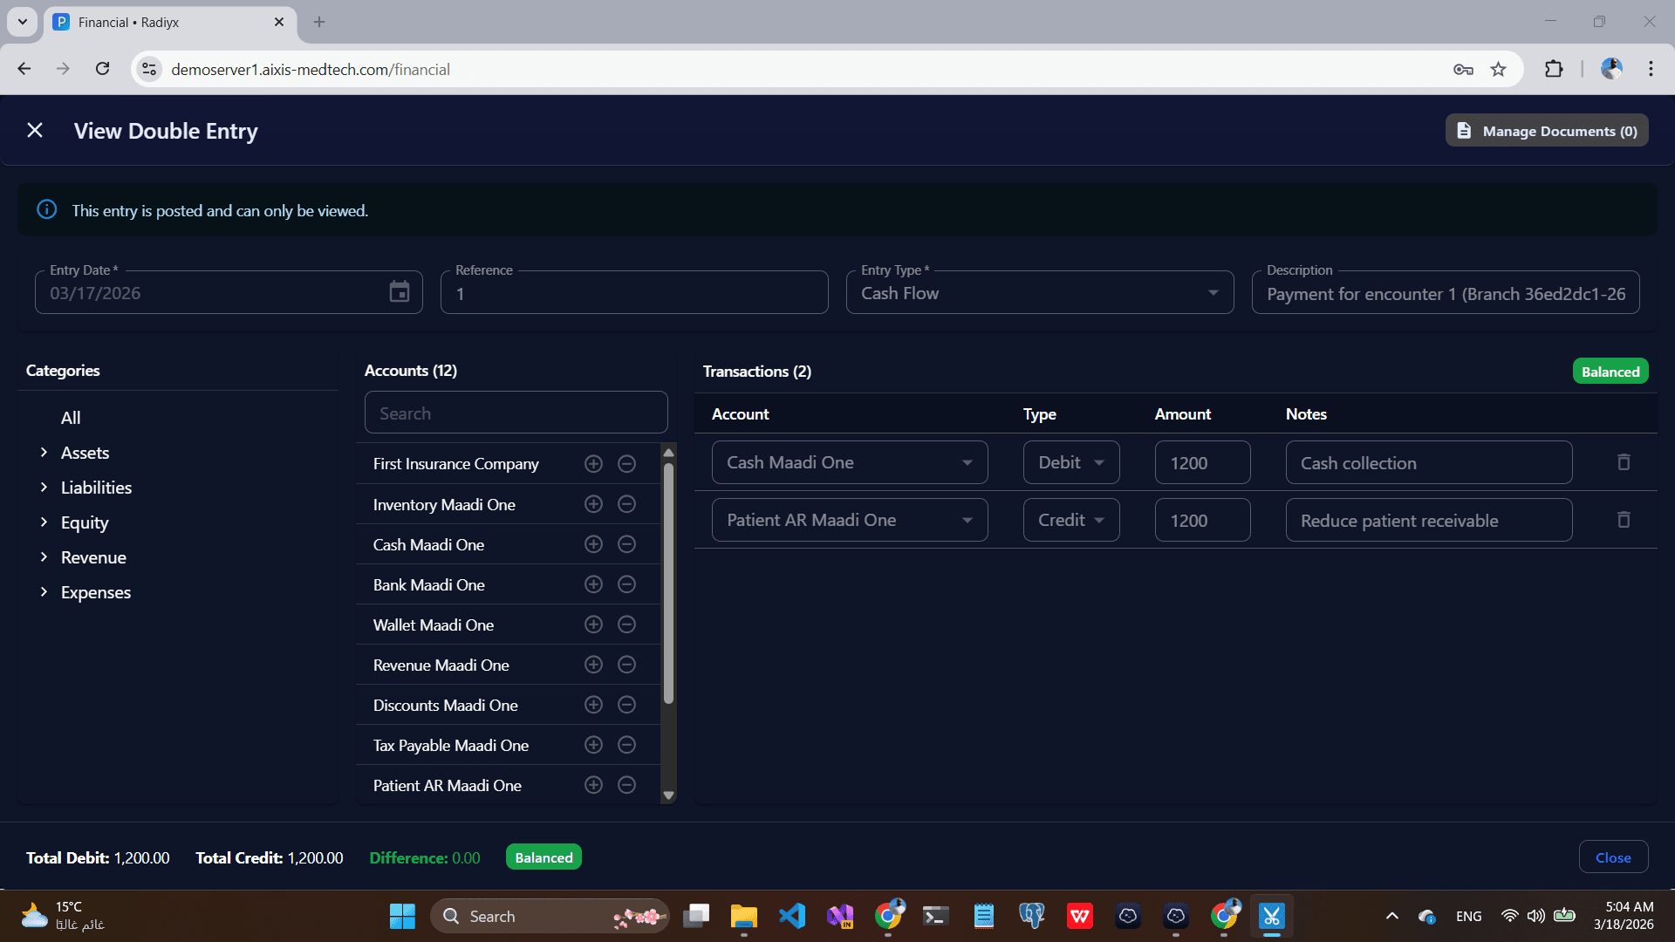Add debit for Discounts Maadi One
The height and width of the screenshot is (942, 1675).
(x=593, y=705)
